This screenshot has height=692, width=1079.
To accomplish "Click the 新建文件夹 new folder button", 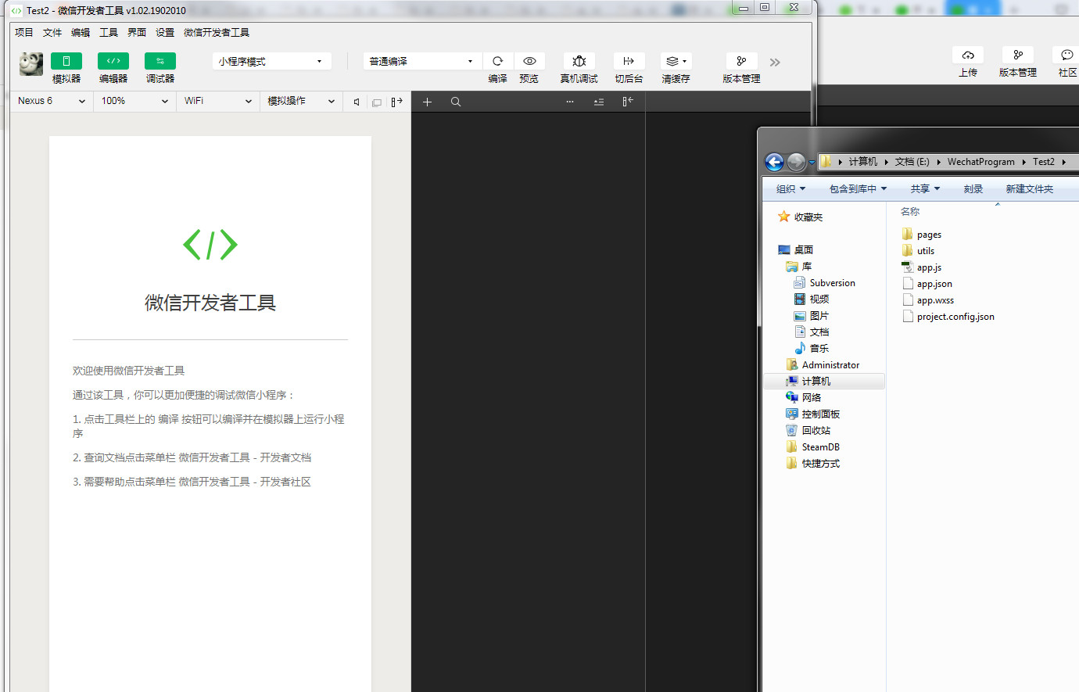I will 1030,189.
